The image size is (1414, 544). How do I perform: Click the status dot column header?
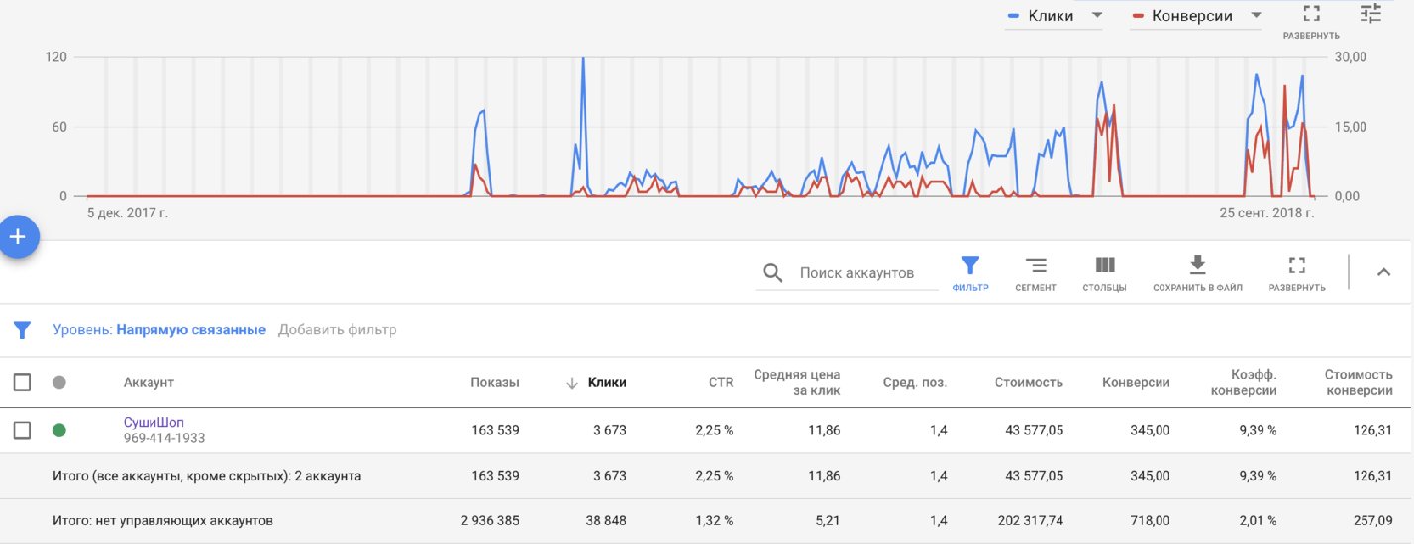tap(59, 383)
